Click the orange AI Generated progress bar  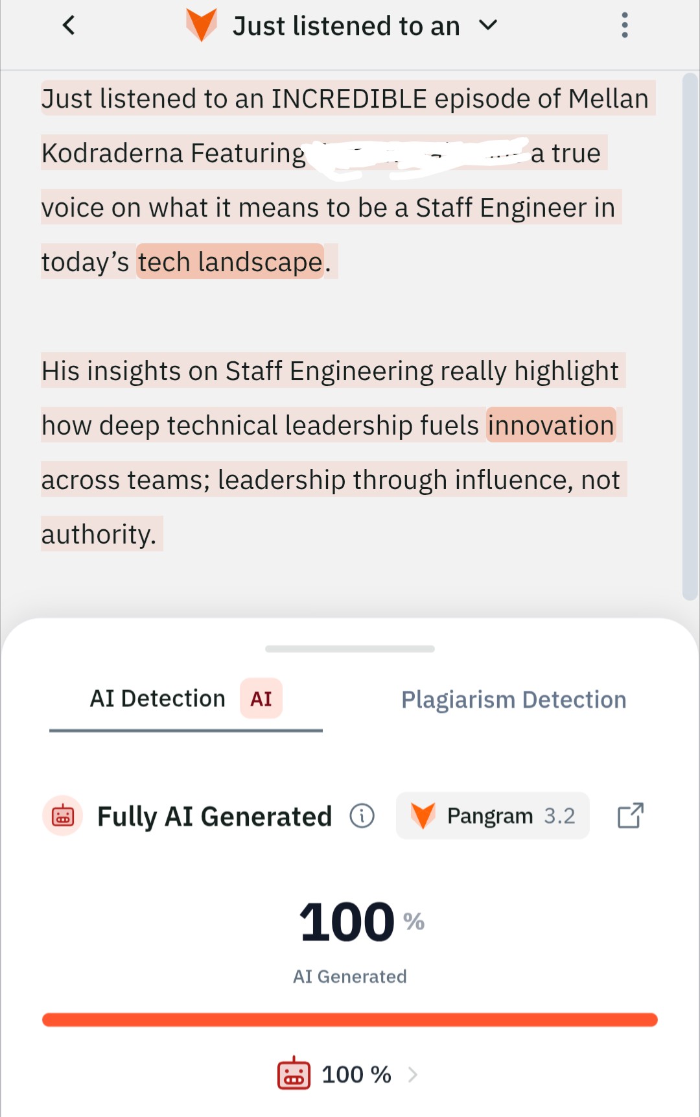(x=350, y=1020)
